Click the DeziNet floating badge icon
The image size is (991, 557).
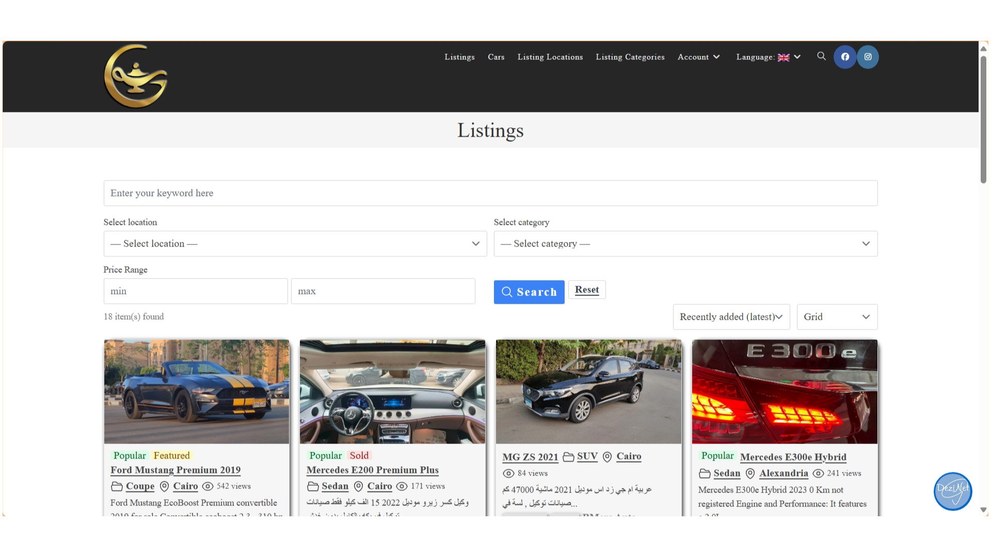click(952, 491)
